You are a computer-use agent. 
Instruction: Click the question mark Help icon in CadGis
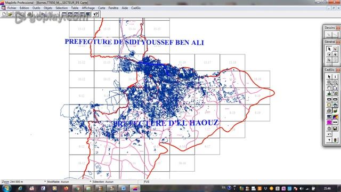329,140
